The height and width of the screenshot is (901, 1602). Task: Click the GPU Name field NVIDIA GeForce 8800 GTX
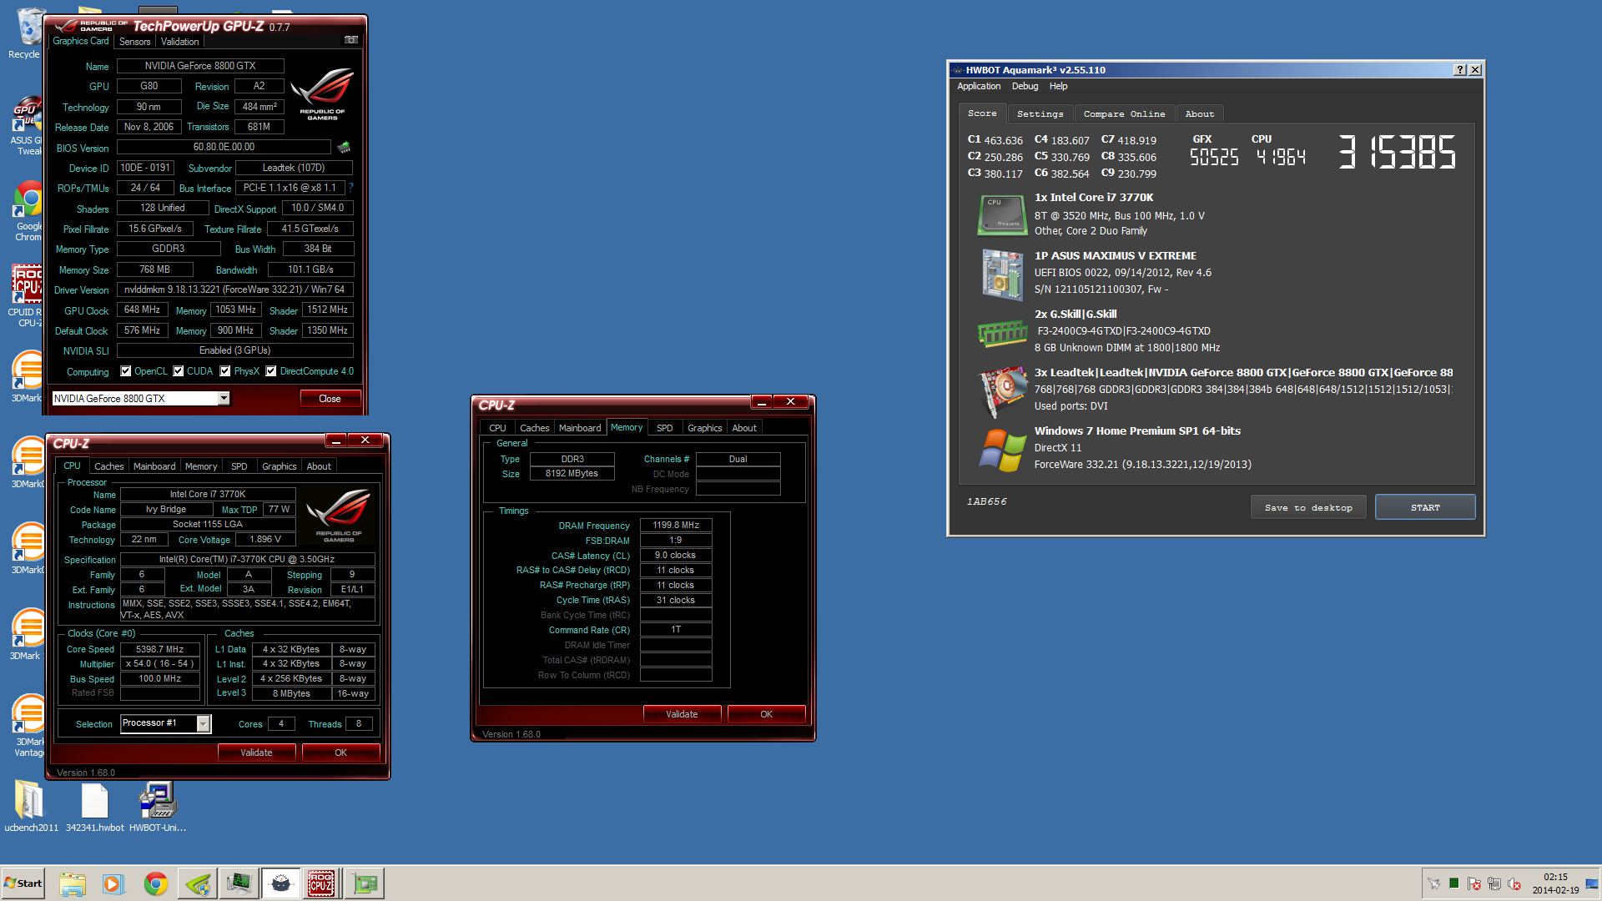click(x=200, y=66)
